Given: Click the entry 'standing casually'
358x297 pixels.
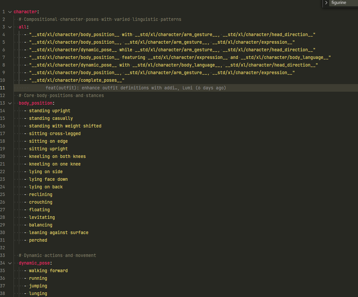Looking at the screenshot, I should [51, 118].
